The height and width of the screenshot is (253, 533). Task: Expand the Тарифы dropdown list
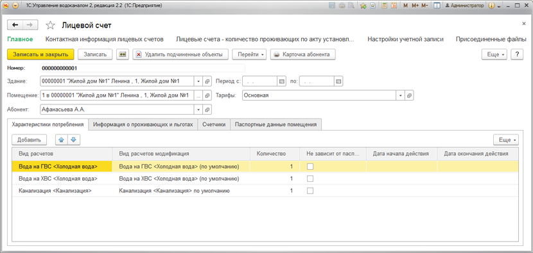click(401, 95)
